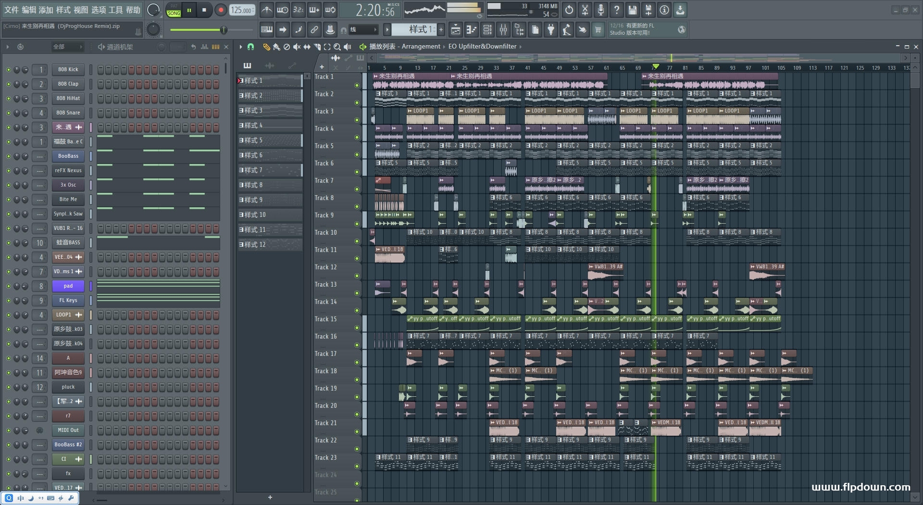Open the 全部 channel filter dropdown
This screenshot has height=505, width=923.
pos(67,47)
